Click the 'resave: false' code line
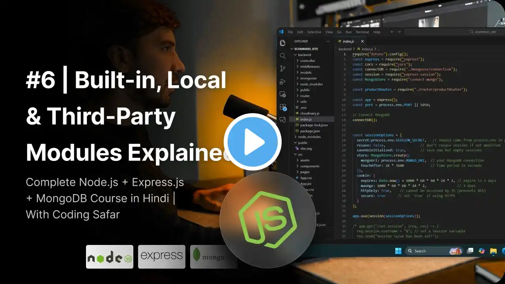Viewport: 505px width, 284px height. [x=370, y=145]
